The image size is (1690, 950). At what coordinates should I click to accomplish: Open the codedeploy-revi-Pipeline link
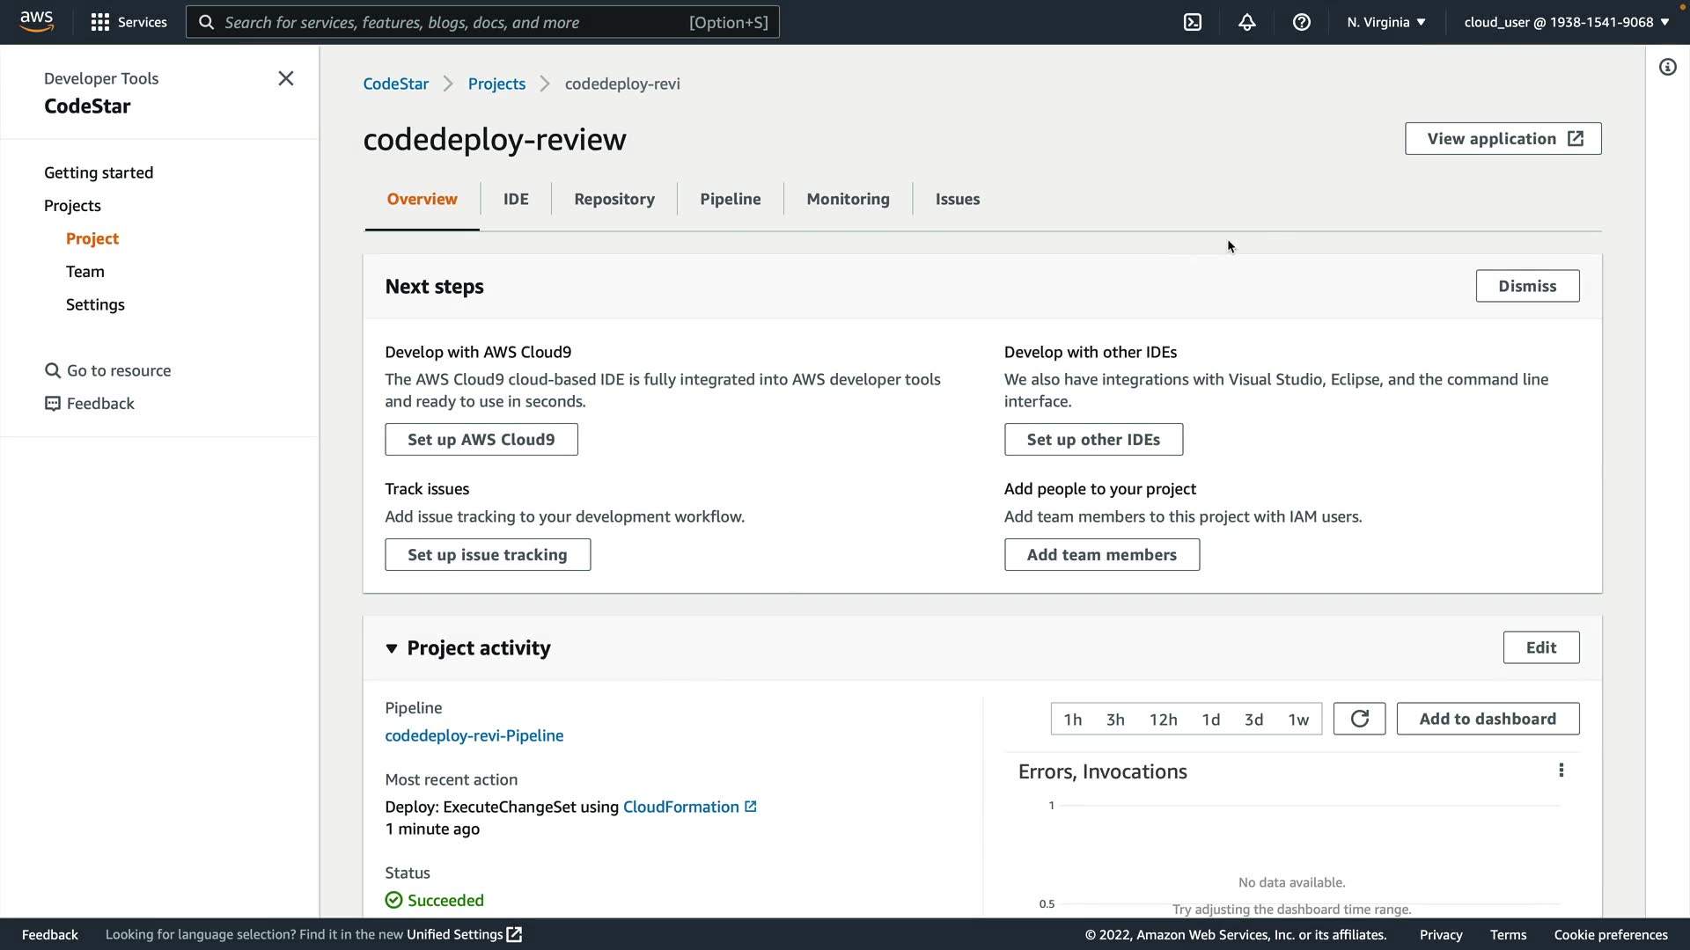pyautogui.click(x=474, y=735)
